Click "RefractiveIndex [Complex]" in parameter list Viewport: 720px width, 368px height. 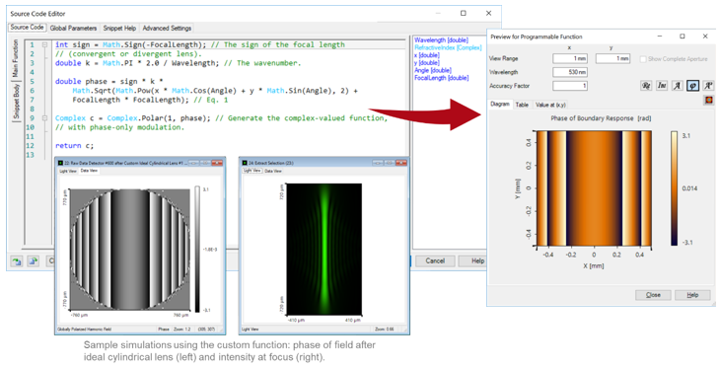tap(448, 47)
